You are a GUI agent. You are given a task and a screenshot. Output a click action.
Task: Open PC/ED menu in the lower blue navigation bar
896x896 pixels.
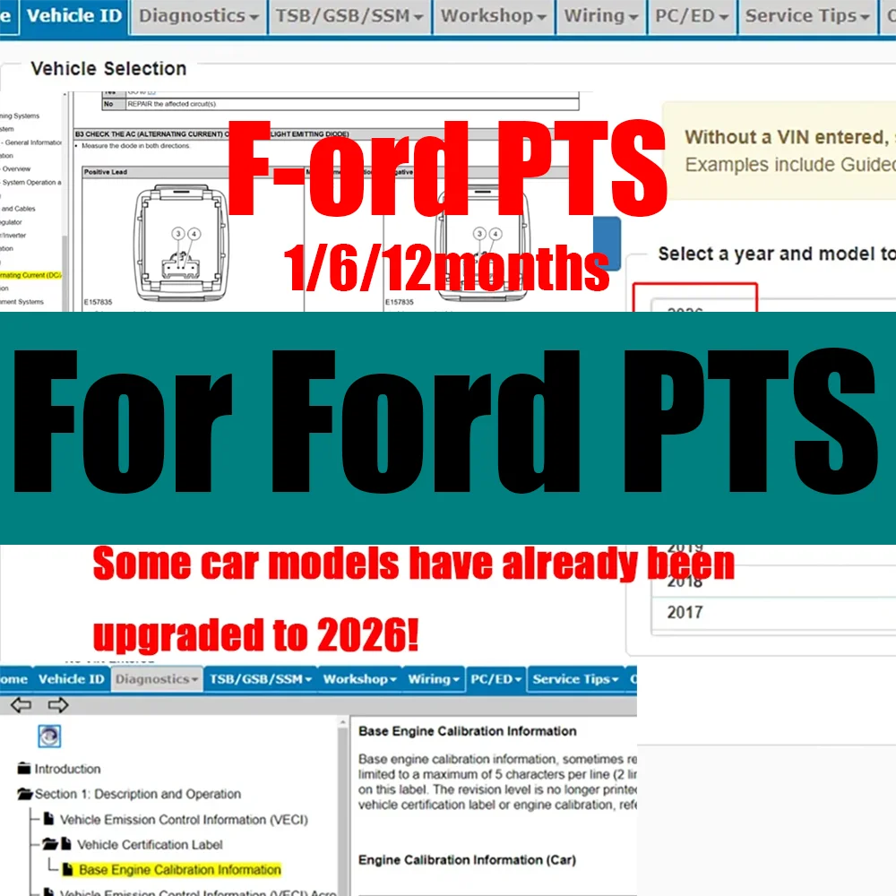pyautogui.click(x=496, y=679)
